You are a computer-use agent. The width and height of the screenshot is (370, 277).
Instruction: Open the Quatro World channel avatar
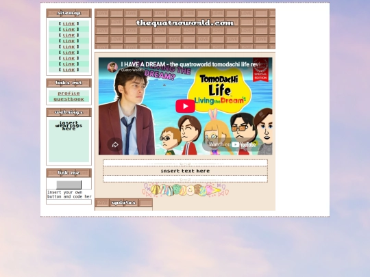tap(112, 67)
